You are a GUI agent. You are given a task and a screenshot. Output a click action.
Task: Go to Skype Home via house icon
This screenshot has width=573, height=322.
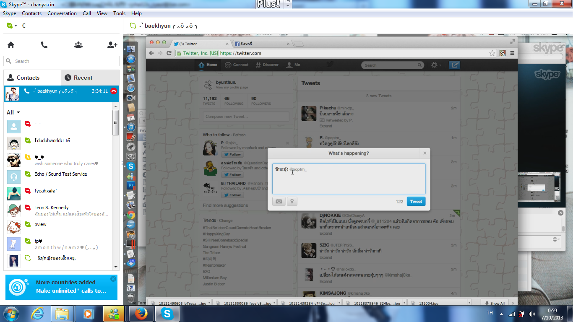11,45
